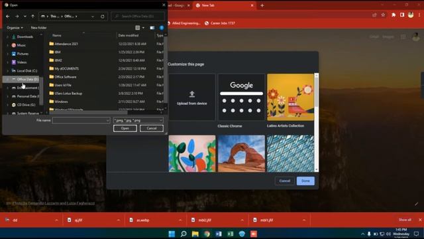
Task: Open dialog help icon
Action: click(162, 28)
